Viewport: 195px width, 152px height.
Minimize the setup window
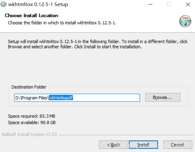[x=152, y=4]
